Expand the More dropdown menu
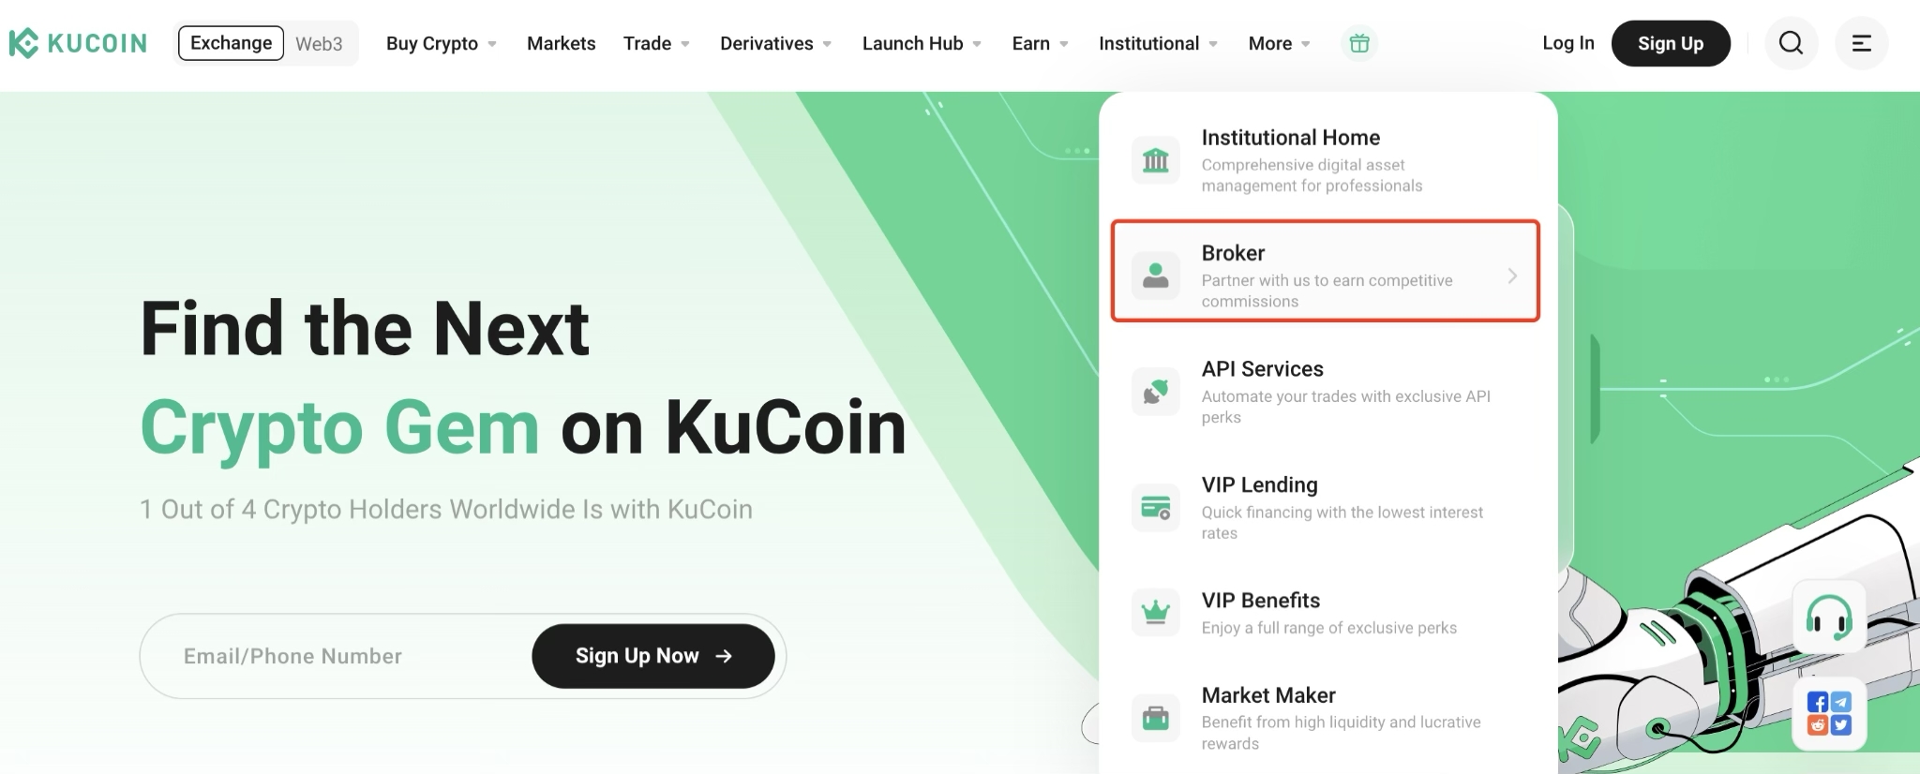The image size is (1920, 774). tap(1279, 44)
